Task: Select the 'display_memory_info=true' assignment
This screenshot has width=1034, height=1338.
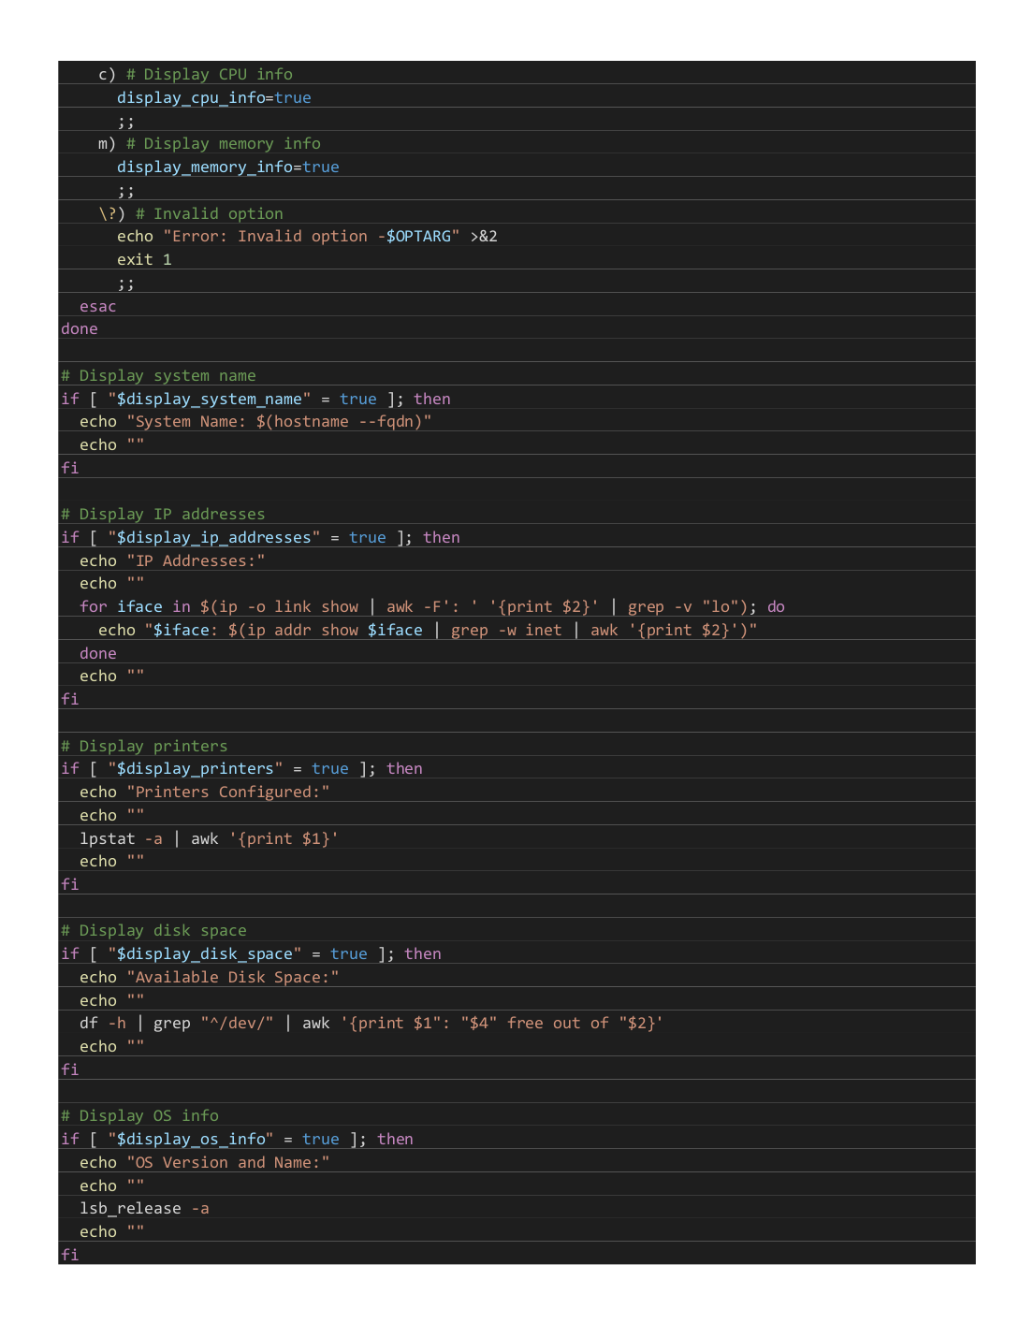Action: tap(227, 167)
